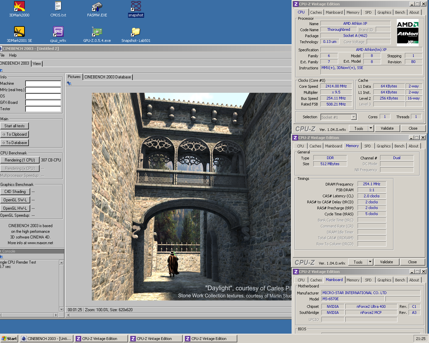Viewport: 429px width, 343px height.
Task: Open Socket #1 selection dropdown
Action: click(x=354, y=117)
